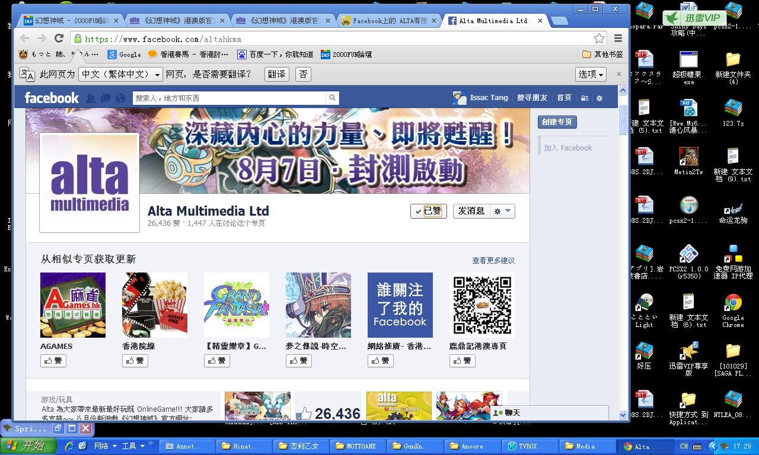
Task: Open the 2000FUN論壇 bookmark
Action: [346, 55]
